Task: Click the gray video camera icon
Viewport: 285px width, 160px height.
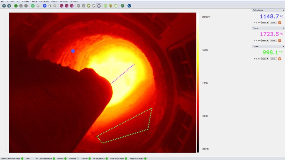Action: [x=94, y=6]
